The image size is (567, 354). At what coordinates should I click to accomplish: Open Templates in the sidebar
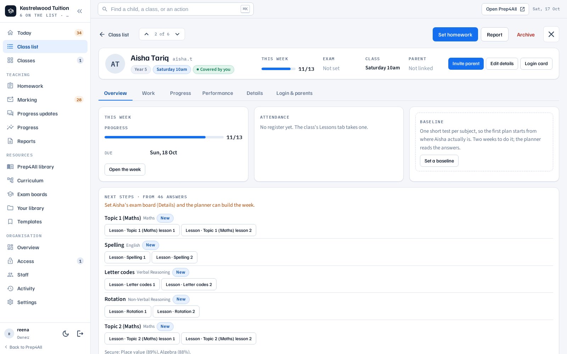(x=45, y=222)
